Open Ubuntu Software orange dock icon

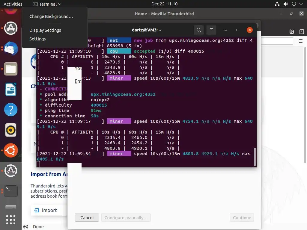11,150
